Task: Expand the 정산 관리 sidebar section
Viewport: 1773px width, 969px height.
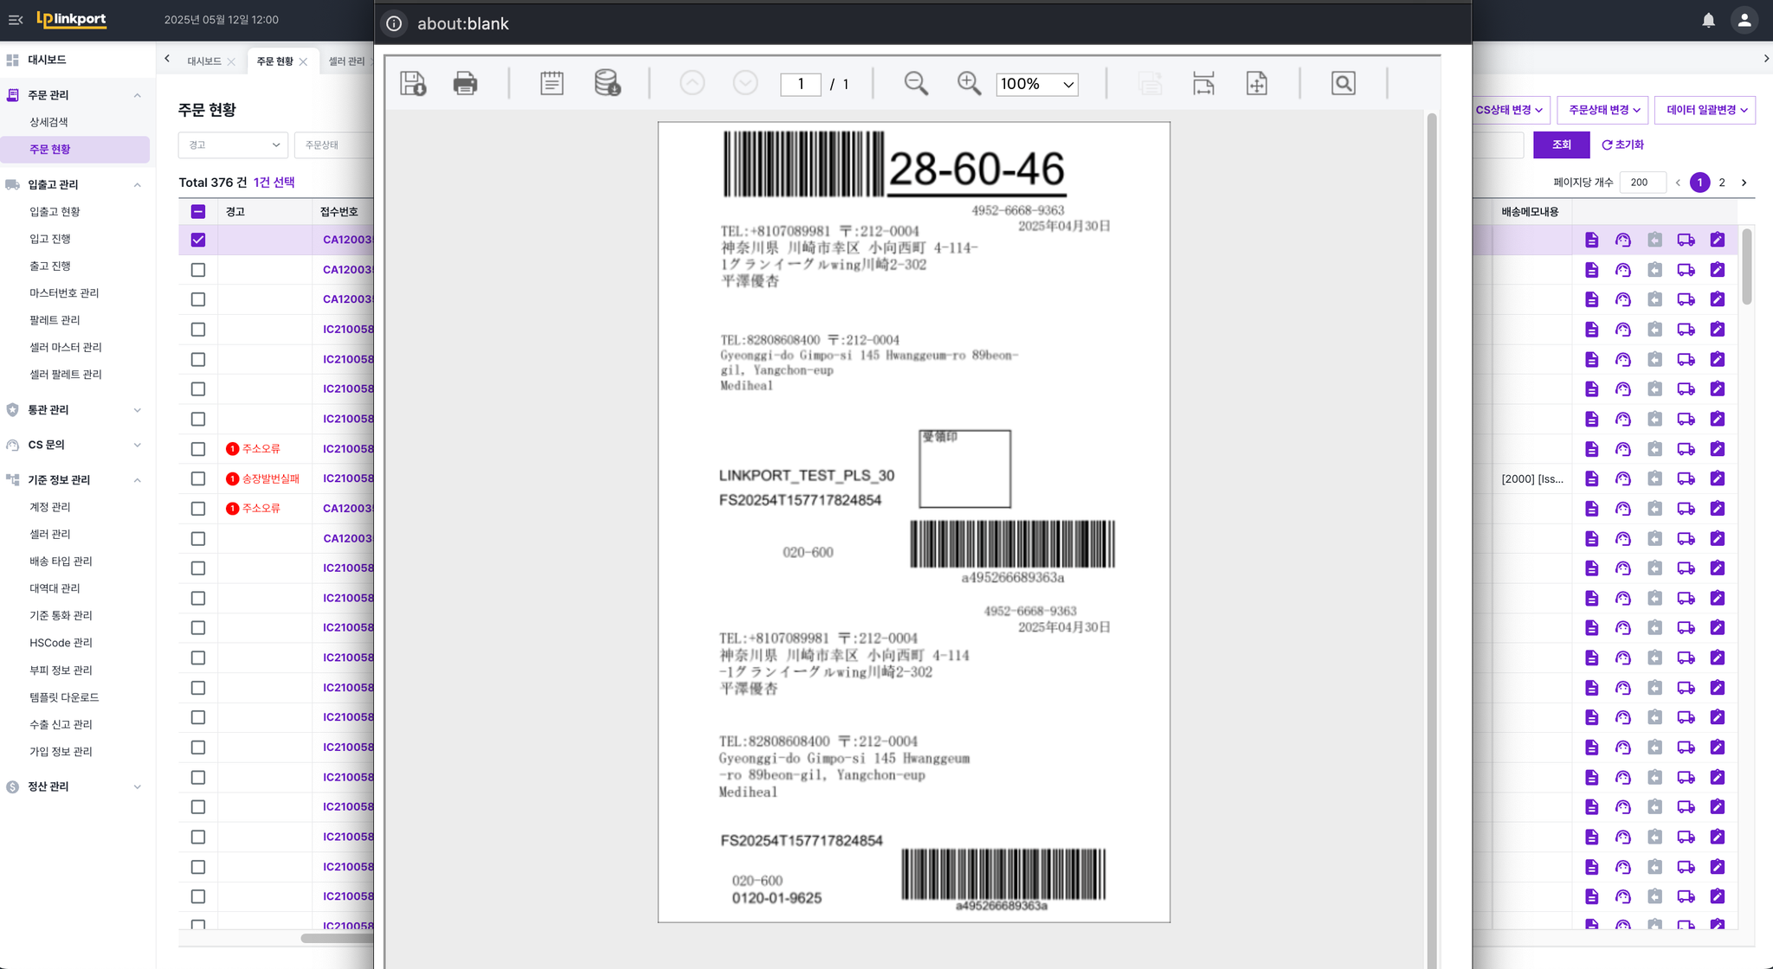Action: coord(137,786)
